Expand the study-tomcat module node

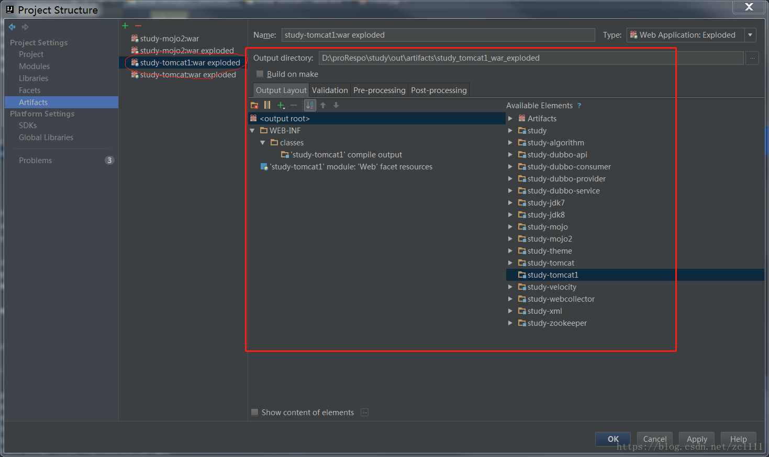click(510, 263)
